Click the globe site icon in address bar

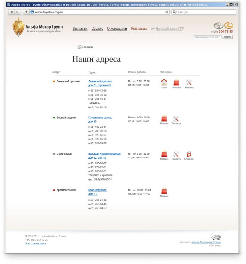tap(32, 12)
